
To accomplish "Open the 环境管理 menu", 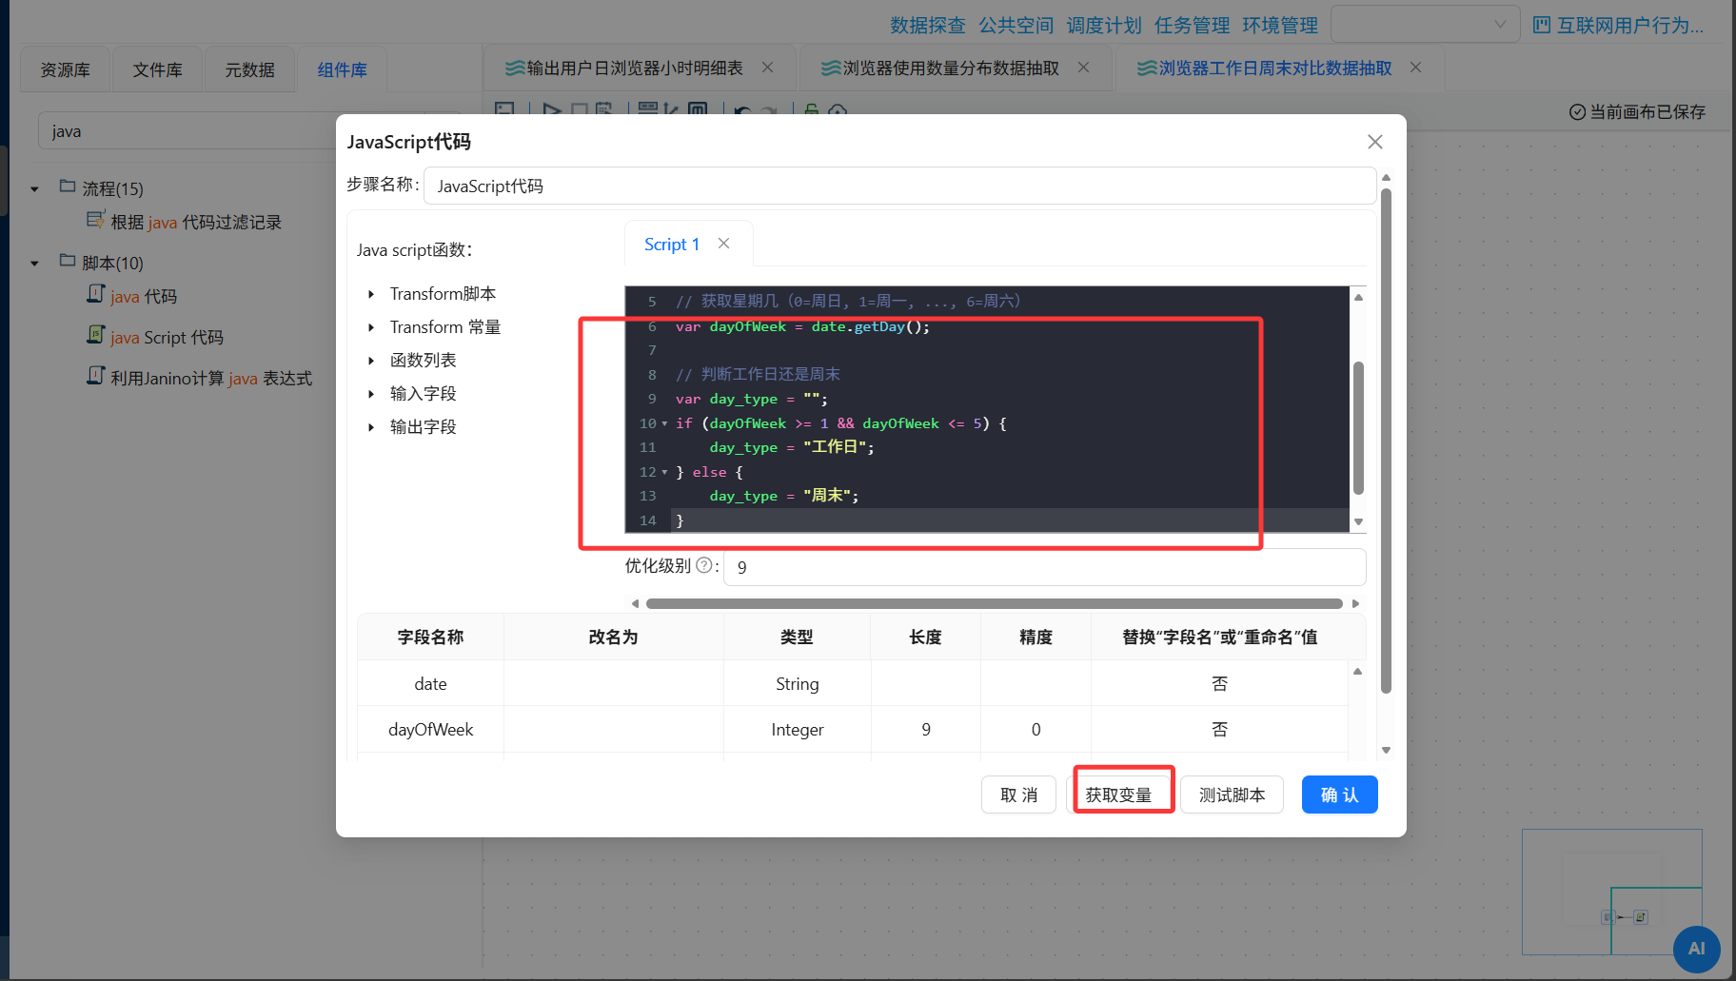I will [x=1280, y=25].
